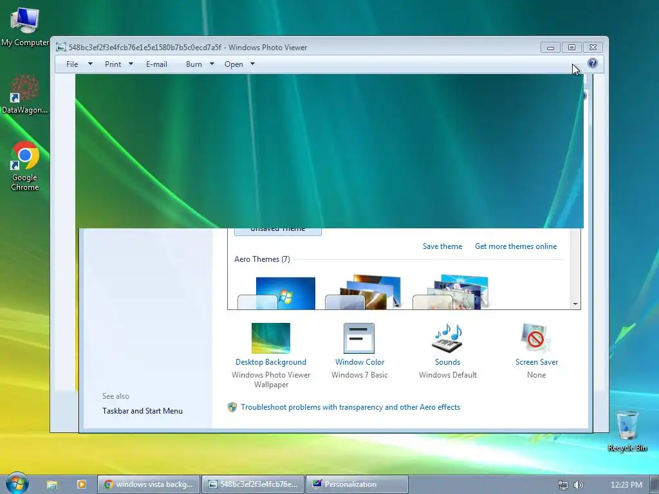The height and width of the screenshot is (494, 659).
Task: Click the taskbar clock 12:23 PM
Action: (626, 485)
